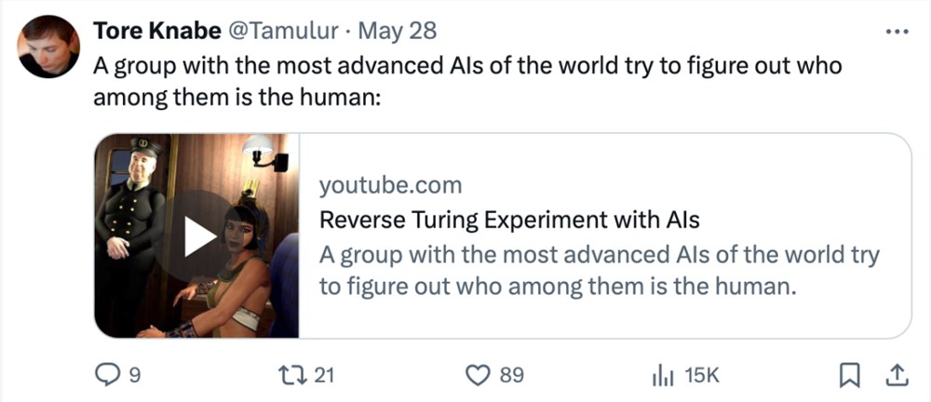This screenshot has height=402, width=931.
Task: Play the Reverse Turing Experiment video
Action: (199, 236)
